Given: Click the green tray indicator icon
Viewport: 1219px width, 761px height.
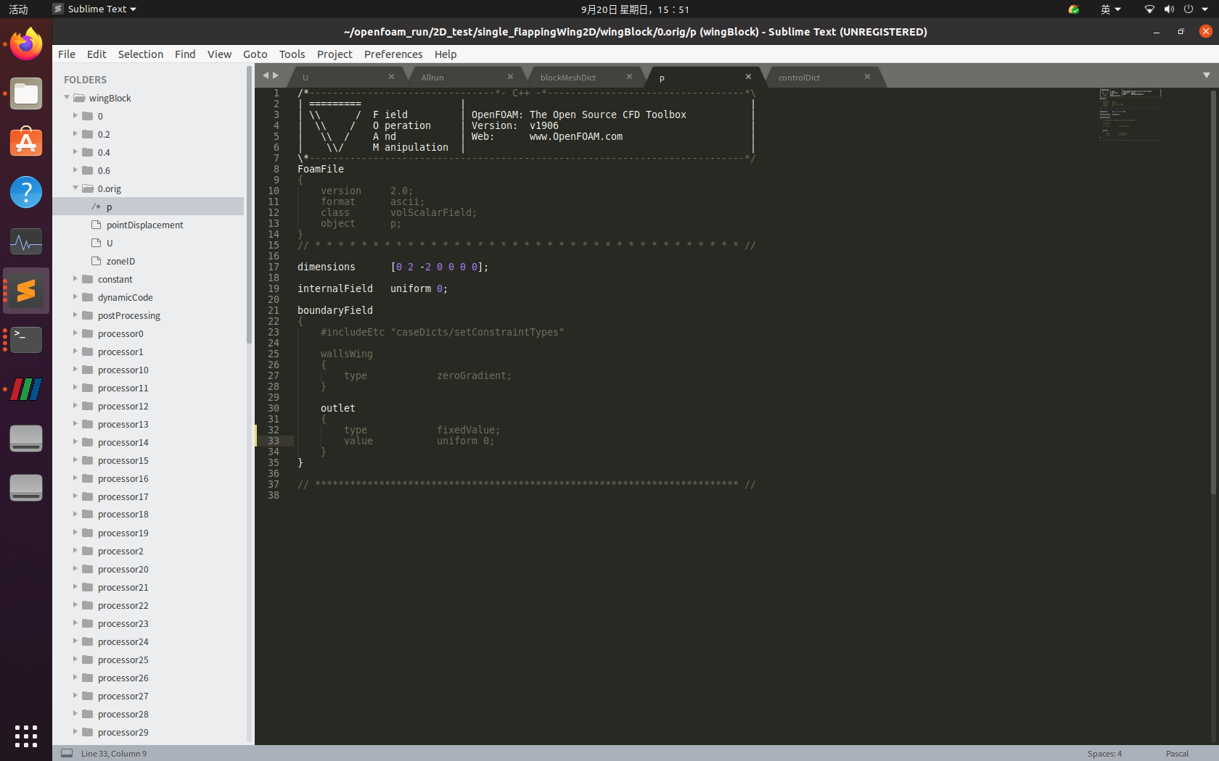Looking at the screenshot, I should coord(1074,9).
